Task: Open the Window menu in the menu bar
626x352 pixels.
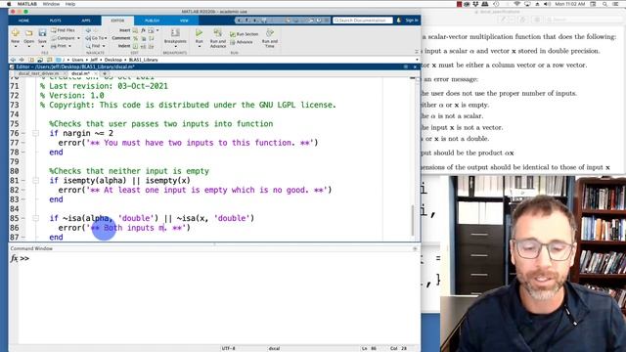Action: [51, 4]
